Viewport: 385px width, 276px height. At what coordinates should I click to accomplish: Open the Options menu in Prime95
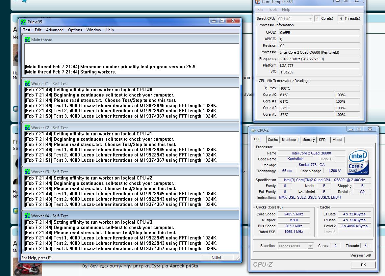[75, 30]
